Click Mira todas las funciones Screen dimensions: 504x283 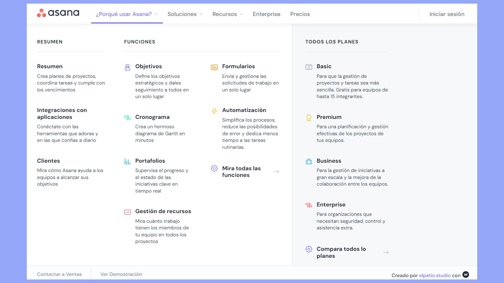click(241, 172)
